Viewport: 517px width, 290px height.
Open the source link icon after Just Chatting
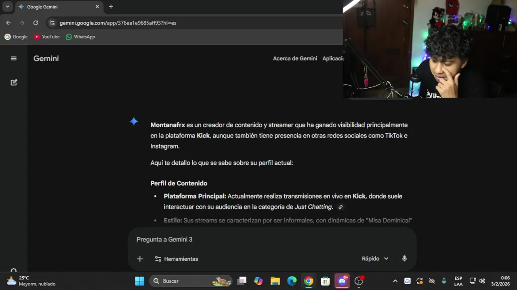coord(340,207)
